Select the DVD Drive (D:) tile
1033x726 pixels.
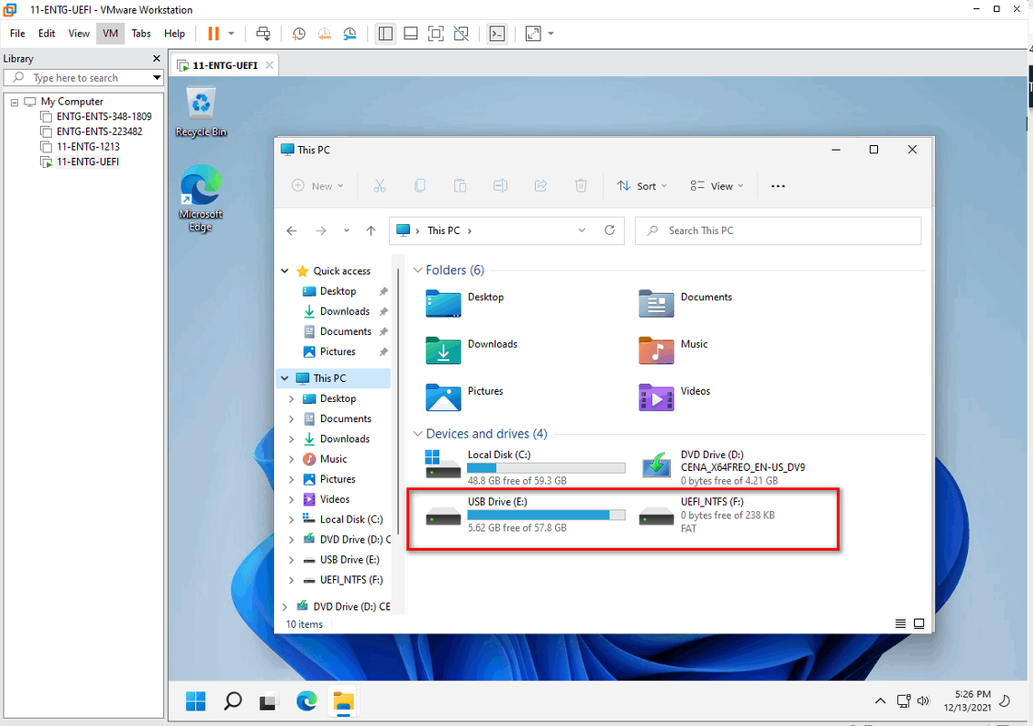point(722,466)
